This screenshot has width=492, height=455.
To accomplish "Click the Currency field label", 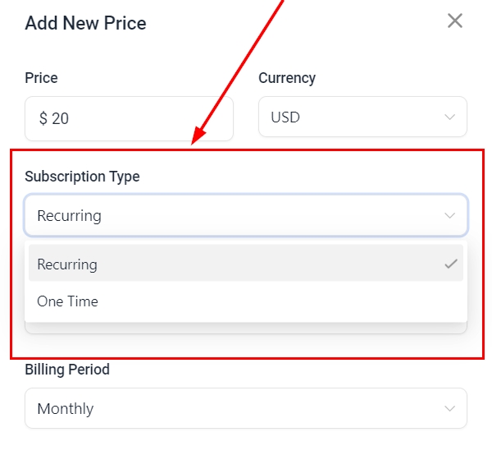I will (287, 78).
